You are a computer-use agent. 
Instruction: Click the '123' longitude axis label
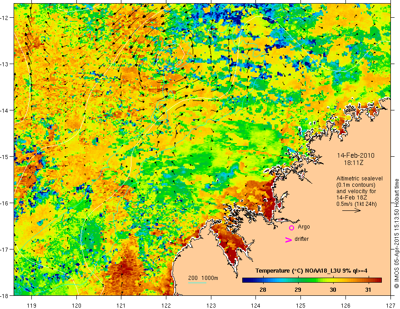[x=211, y=305]
